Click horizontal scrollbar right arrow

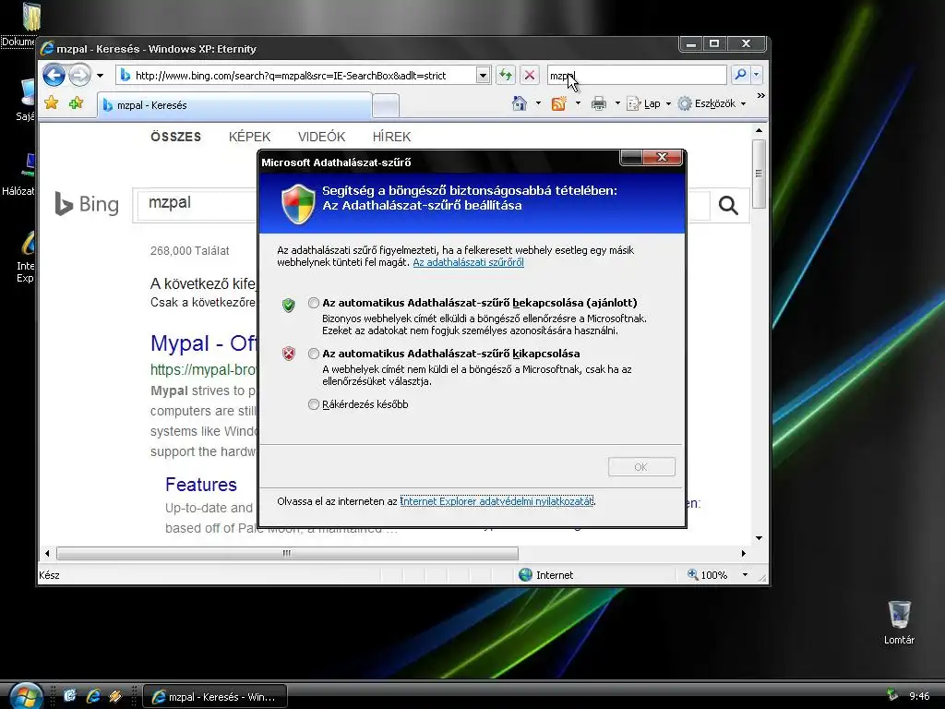click(x=744, y=553)
